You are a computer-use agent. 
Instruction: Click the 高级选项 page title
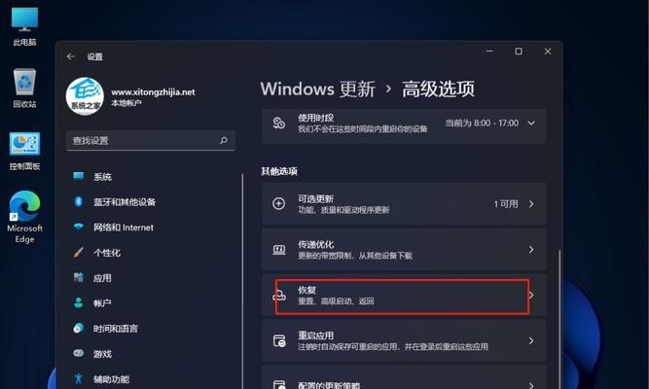[438, 88]
